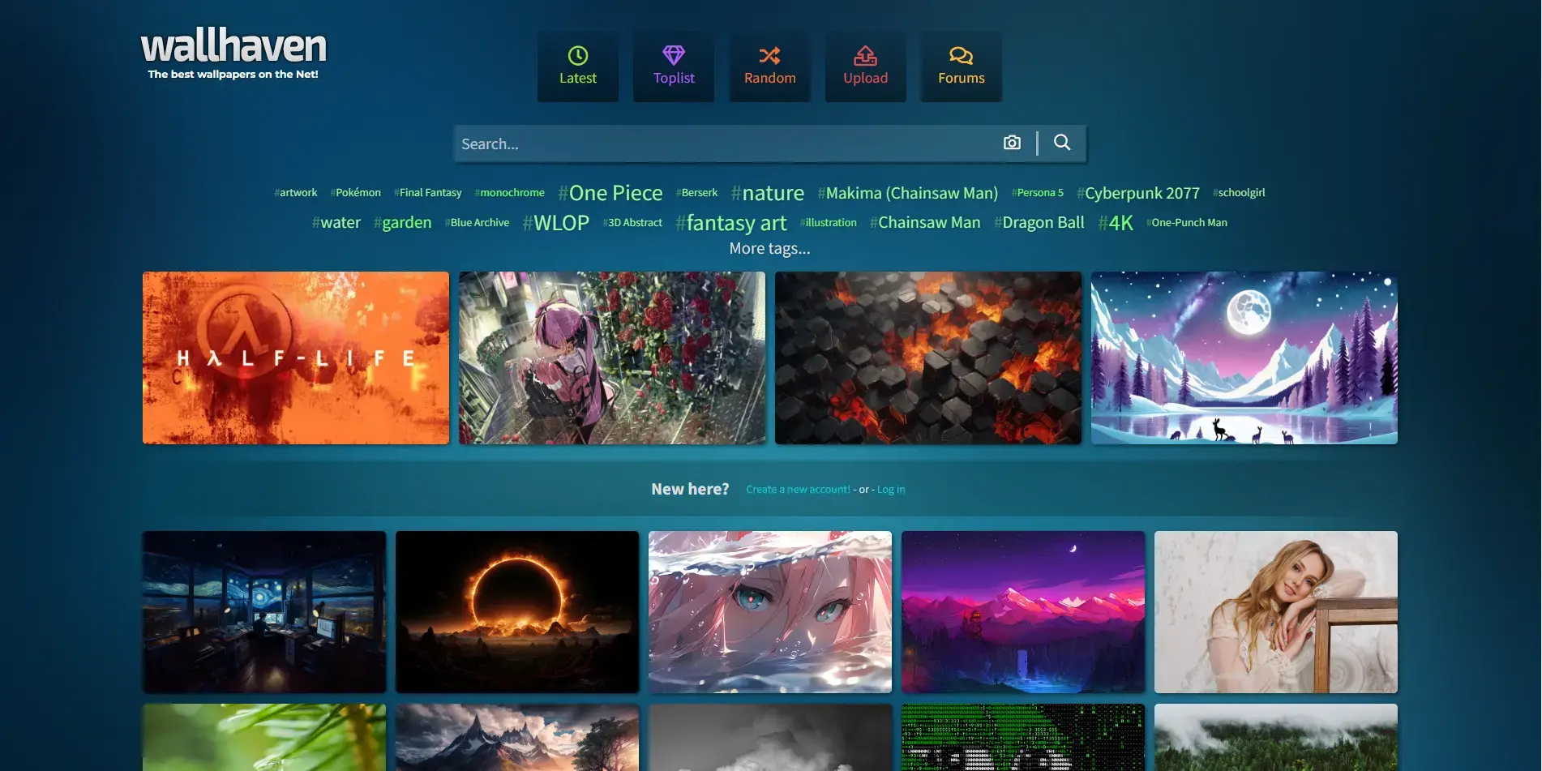
Task: Open the #Berserk tag
Action: (x=697, y=193)
